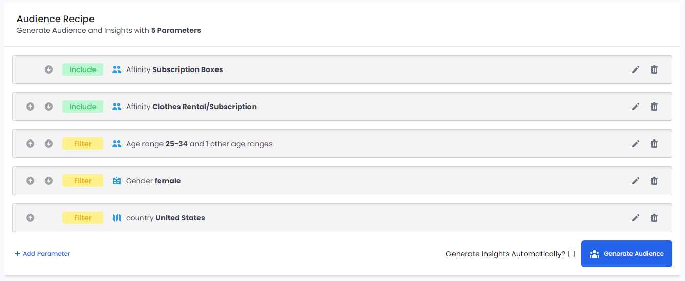Click the Filter badge on Gender row

(83, 181)
